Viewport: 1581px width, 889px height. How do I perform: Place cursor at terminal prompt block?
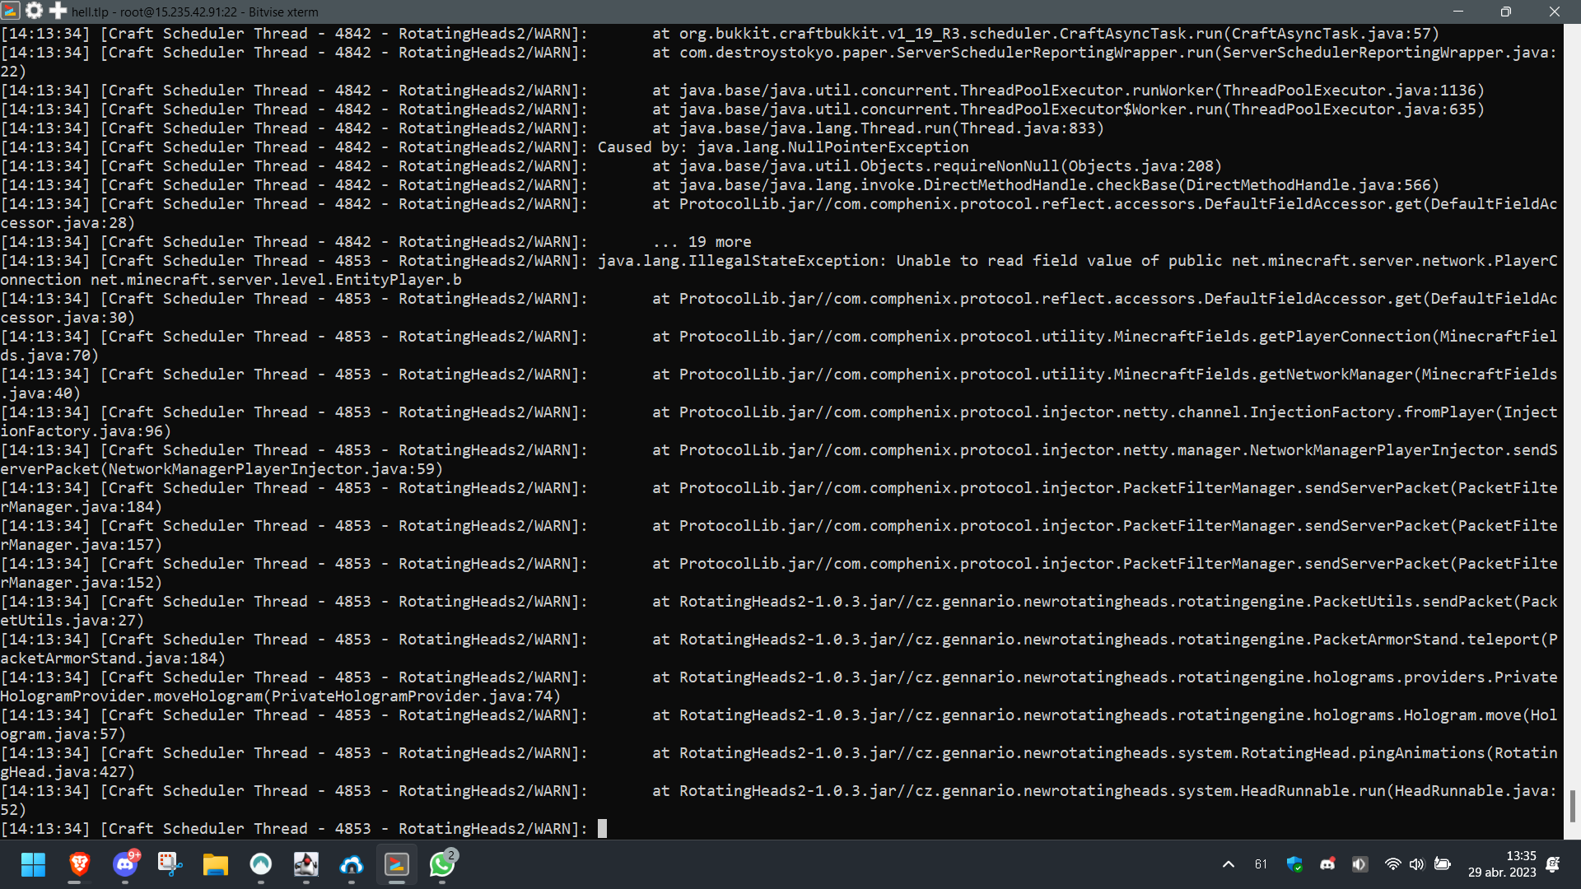coord(602,828)
